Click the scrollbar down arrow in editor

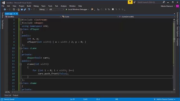click(x=174, y=89)
